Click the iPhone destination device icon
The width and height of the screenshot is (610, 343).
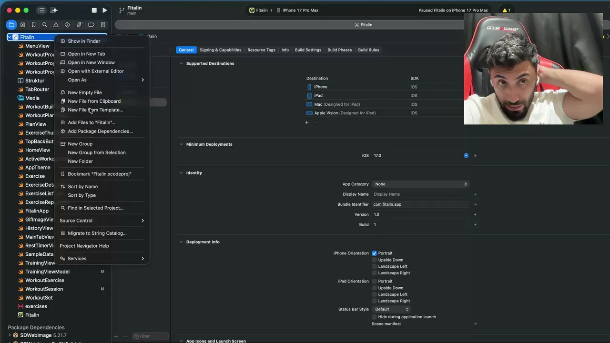pyautogui.click(x=309, y=87)
